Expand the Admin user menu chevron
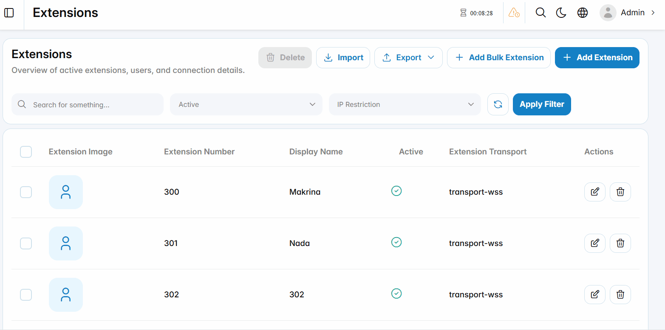The image size is (665, 330). [653, 13]
